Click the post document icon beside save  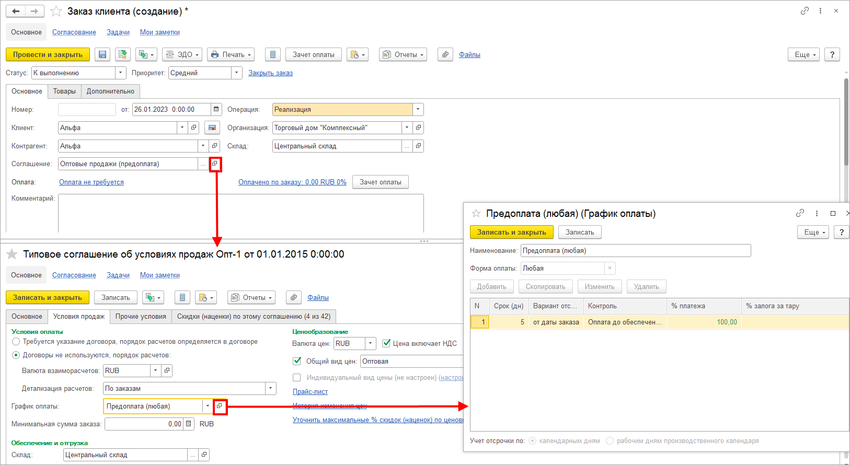click(x=123, y=54)
